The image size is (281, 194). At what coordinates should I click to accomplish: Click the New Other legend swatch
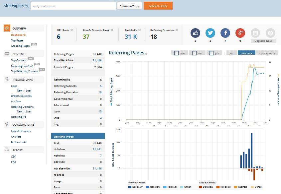[x=182, y=187]
